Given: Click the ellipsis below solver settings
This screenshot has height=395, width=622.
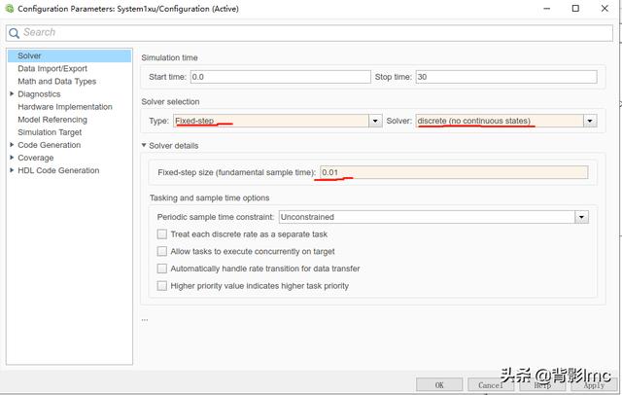Looking at the screenshot, I should pyautogui.click(x=145, y=319).
